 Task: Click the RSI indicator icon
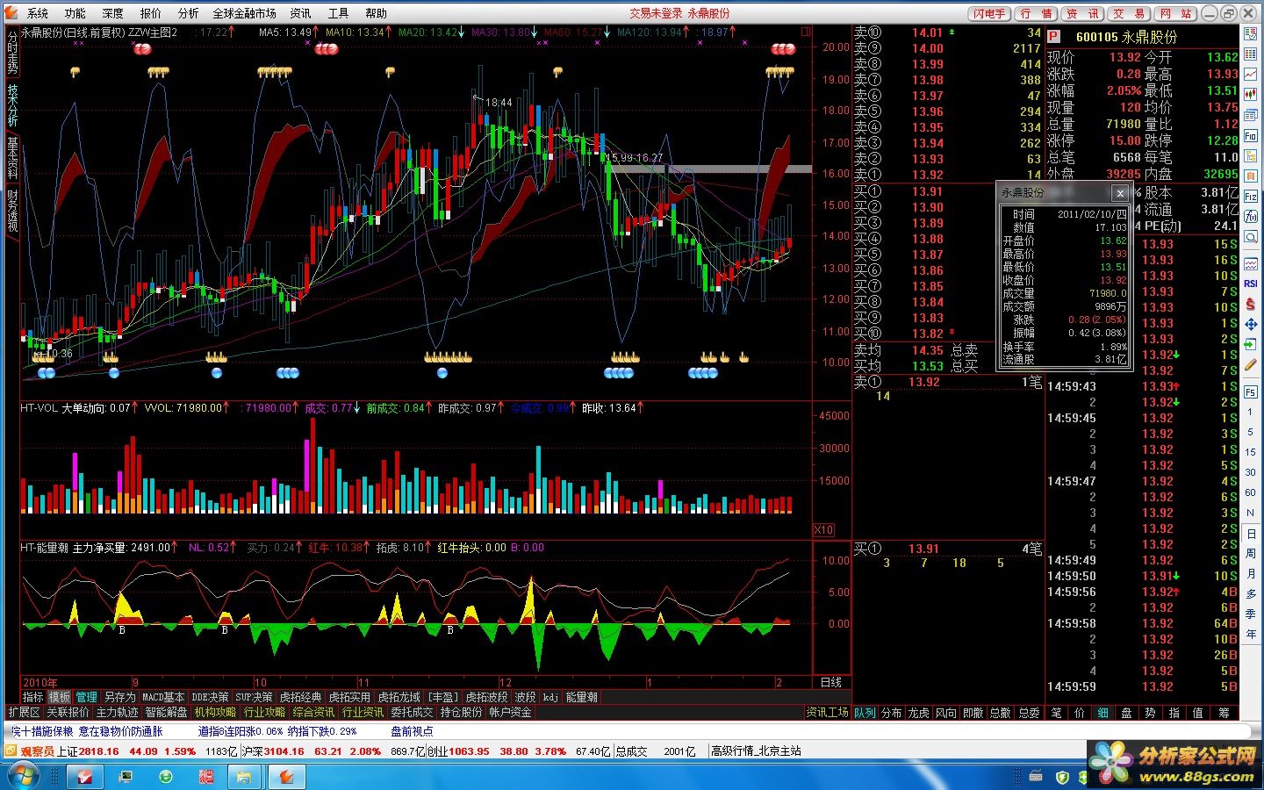1250,284
